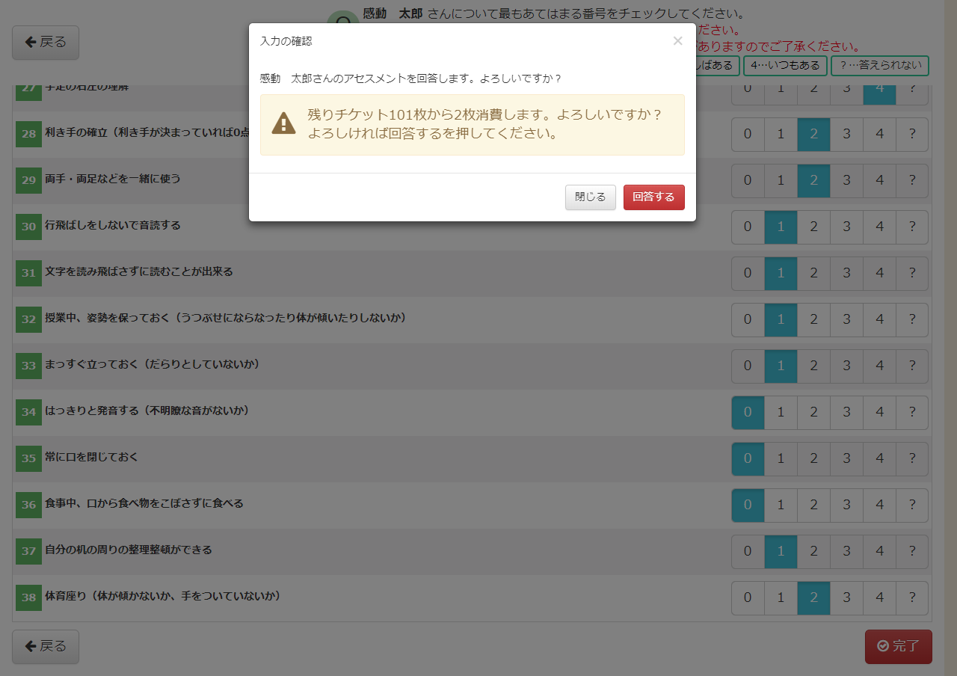Select ? for question 38
Screen dimensions: 957x676
(912, 598)
